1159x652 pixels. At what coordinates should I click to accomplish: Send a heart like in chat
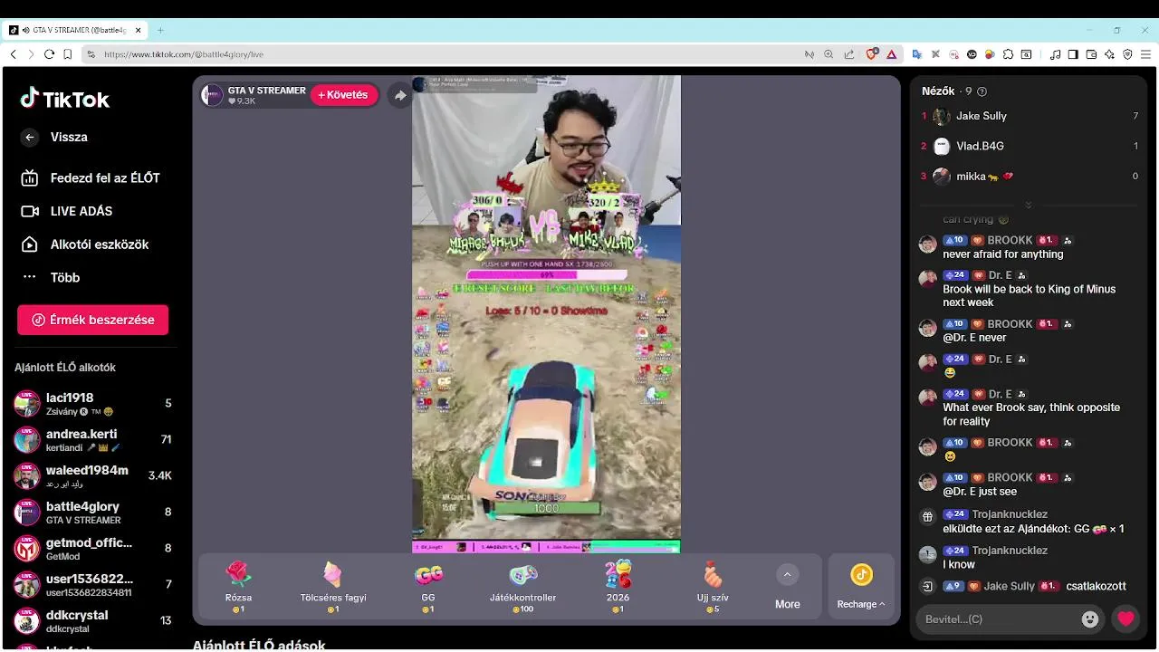coord(1125,619)
